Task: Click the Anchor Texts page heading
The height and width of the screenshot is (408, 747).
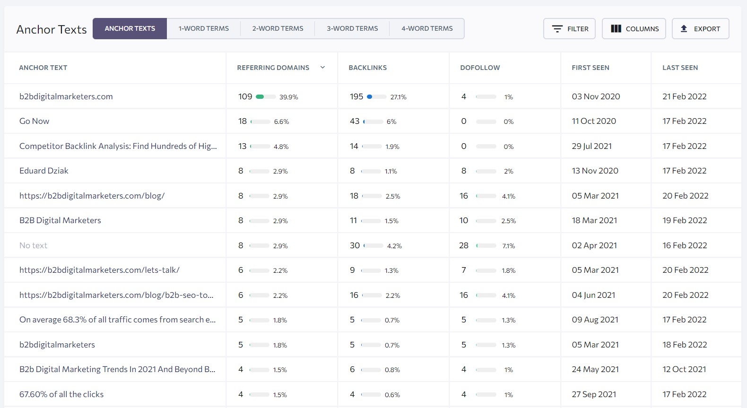Action: click(52, 29)
